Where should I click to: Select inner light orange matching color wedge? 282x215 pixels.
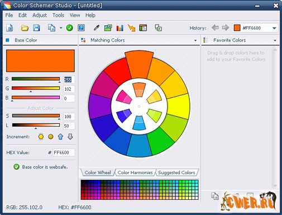pos(139,90)
